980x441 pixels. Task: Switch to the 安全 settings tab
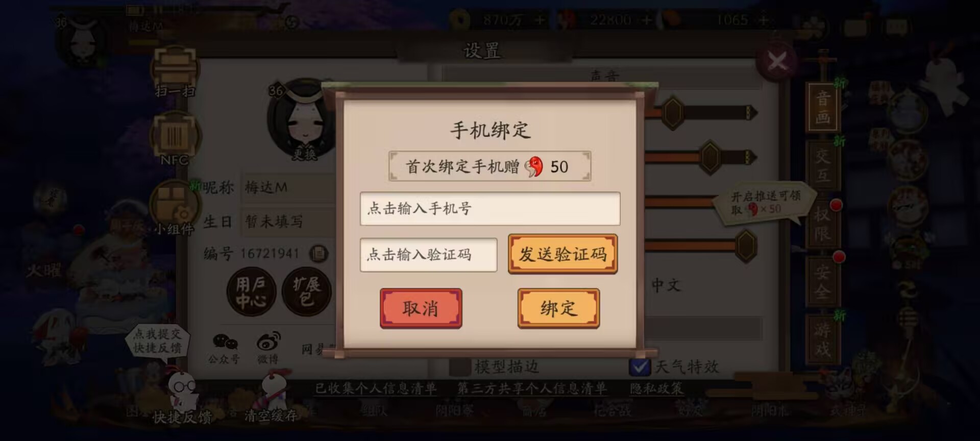(x=822, y=282)
